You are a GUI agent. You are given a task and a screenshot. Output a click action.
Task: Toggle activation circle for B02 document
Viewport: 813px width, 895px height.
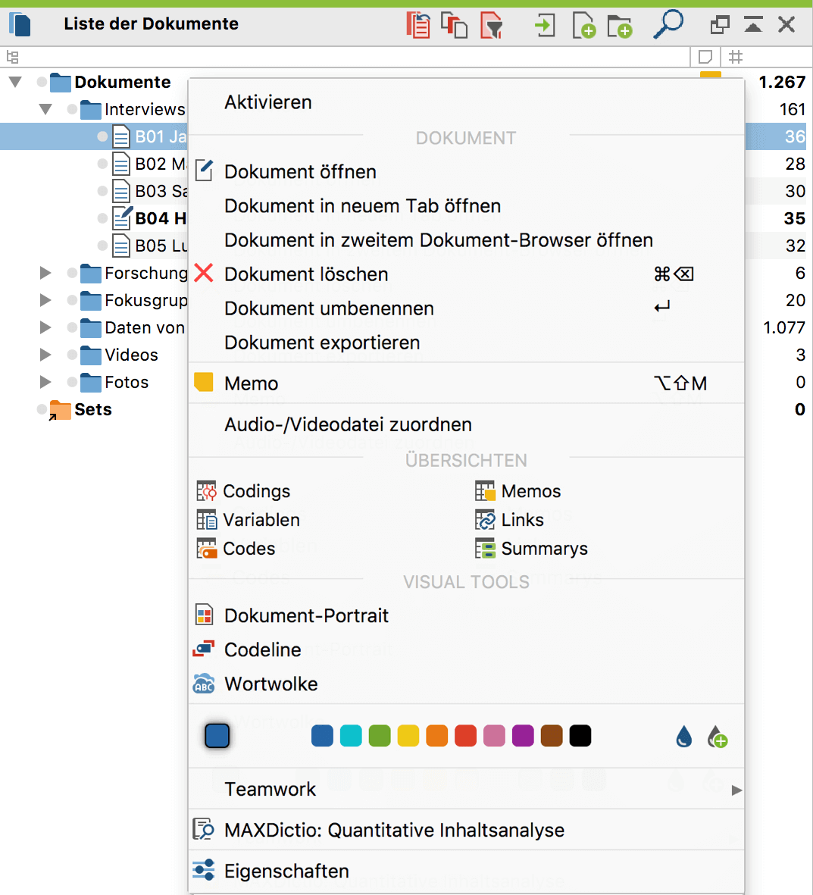(x=102, y=164)
